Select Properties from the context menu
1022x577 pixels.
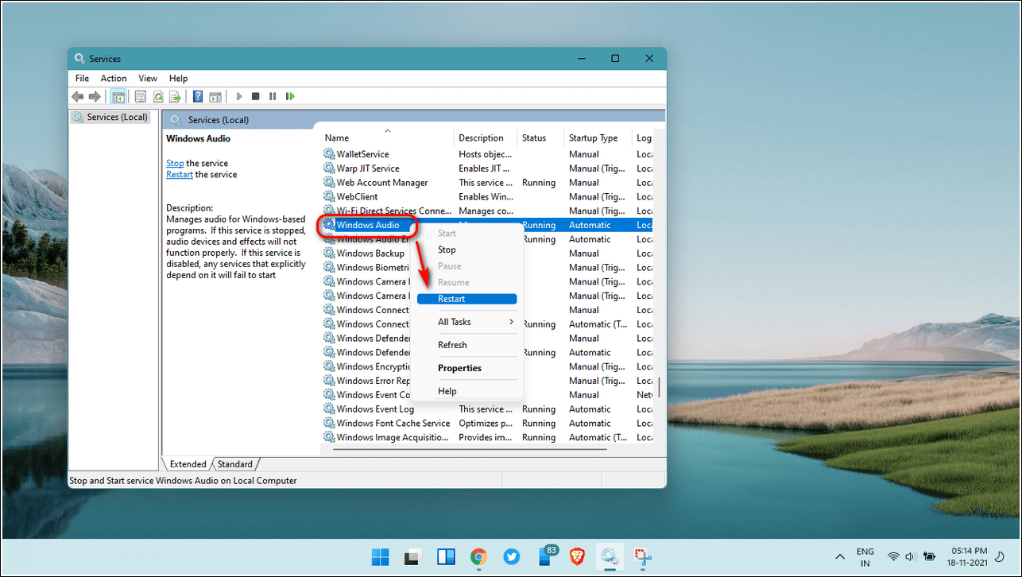pyautogui.click(x=459, y=368)
